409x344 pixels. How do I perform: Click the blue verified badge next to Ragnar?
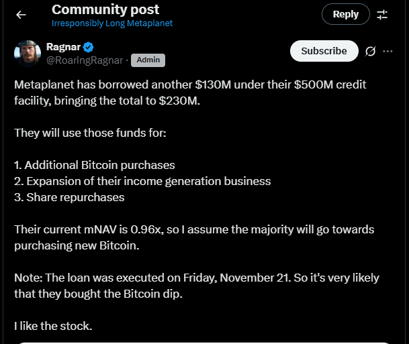[88, 47]
